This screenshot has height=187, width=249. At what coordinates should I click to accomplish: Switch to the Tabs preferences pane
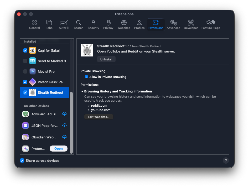coord(49,25)
